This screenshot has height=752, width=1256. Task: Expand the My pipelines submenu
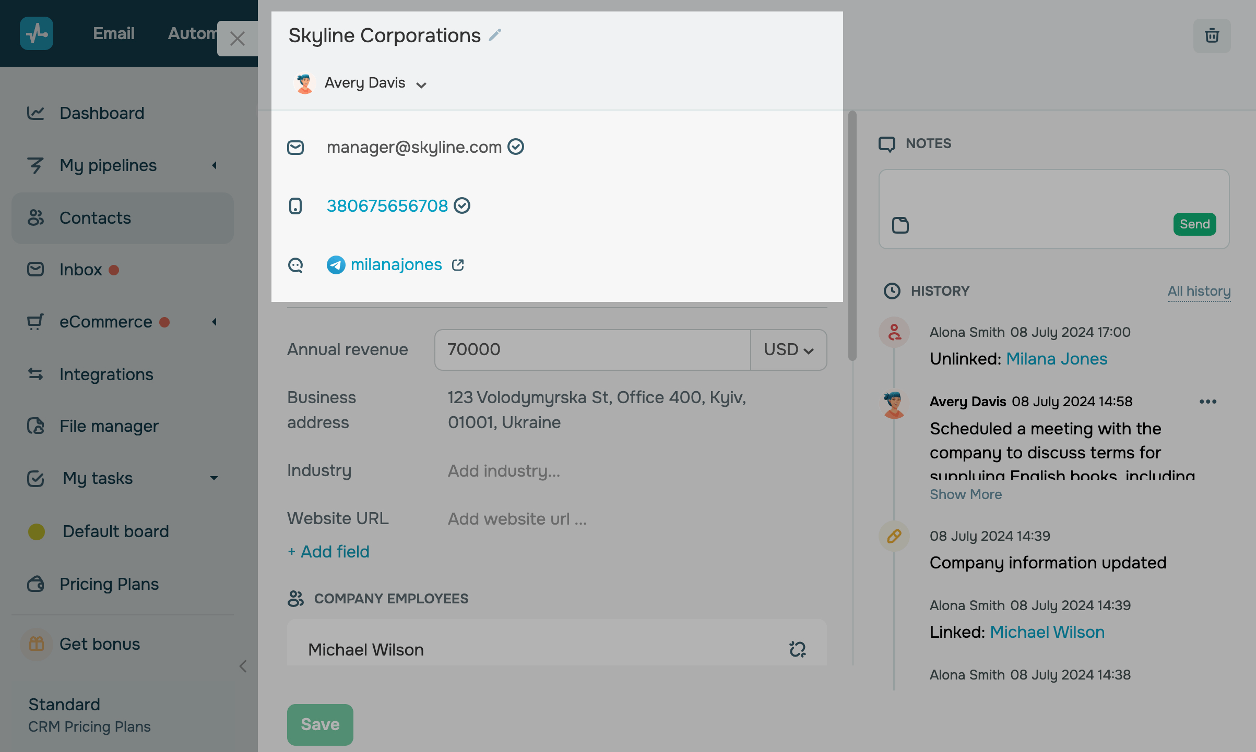pyautogui.click(x=214, y=165)
